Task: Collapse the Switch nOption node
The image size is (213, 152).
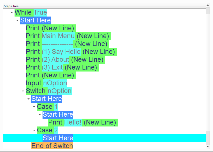Action: click(23, 91)
